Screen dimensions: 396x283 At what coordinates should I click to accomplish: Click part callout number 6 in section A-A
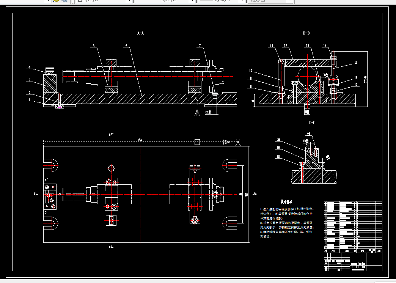coord(127,46)
